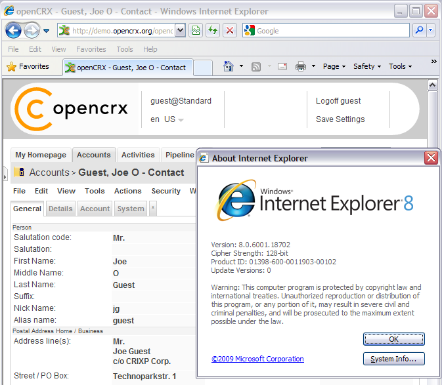Click the Compatibility View icon

[196, 30]
